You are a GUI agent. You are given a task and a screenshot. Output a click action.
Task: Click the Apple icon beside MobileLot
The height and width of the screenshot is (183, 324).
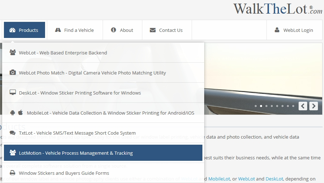(20, 112)
